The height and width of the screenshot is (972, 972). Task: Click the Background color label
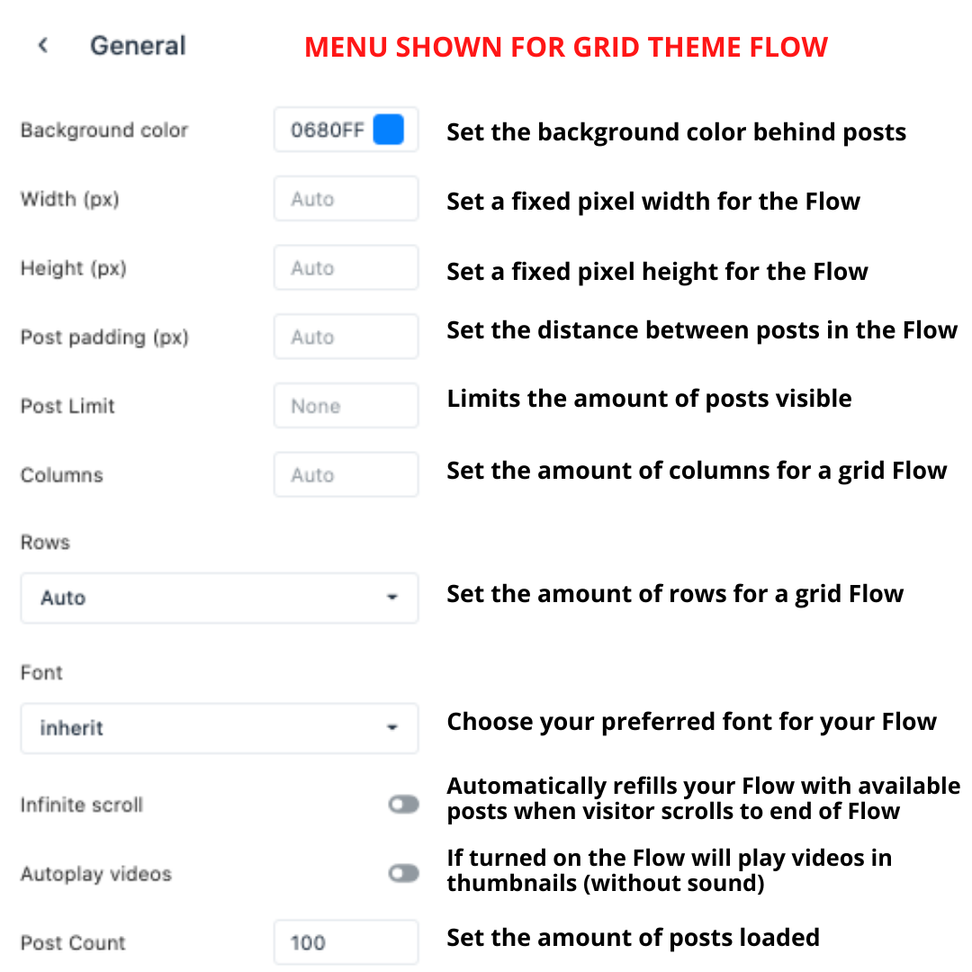pyautogui.click(x=104, y=130)
